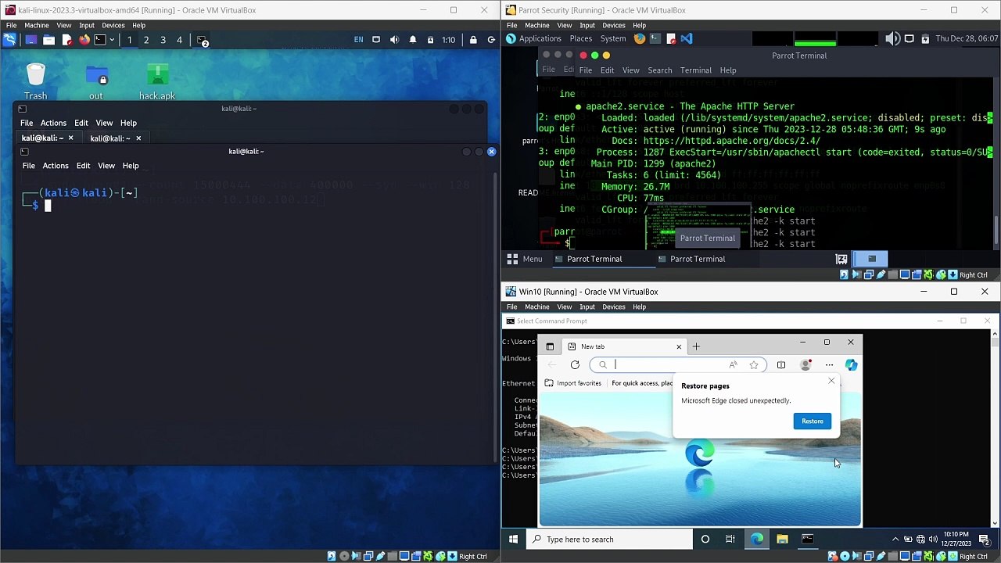The height and width of the screenshot is (563, 1001).
Task: Open the Edge profile avatar icon
Action: coord(806,364)
